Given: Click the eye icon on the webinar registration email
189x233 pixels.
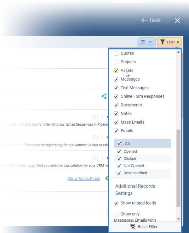Looking at the screenshot, I should pos(95,137).
